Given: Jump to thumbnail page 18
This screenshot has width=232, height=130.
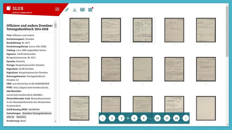Looking at the screenshot, I should (x=176, y=118).
